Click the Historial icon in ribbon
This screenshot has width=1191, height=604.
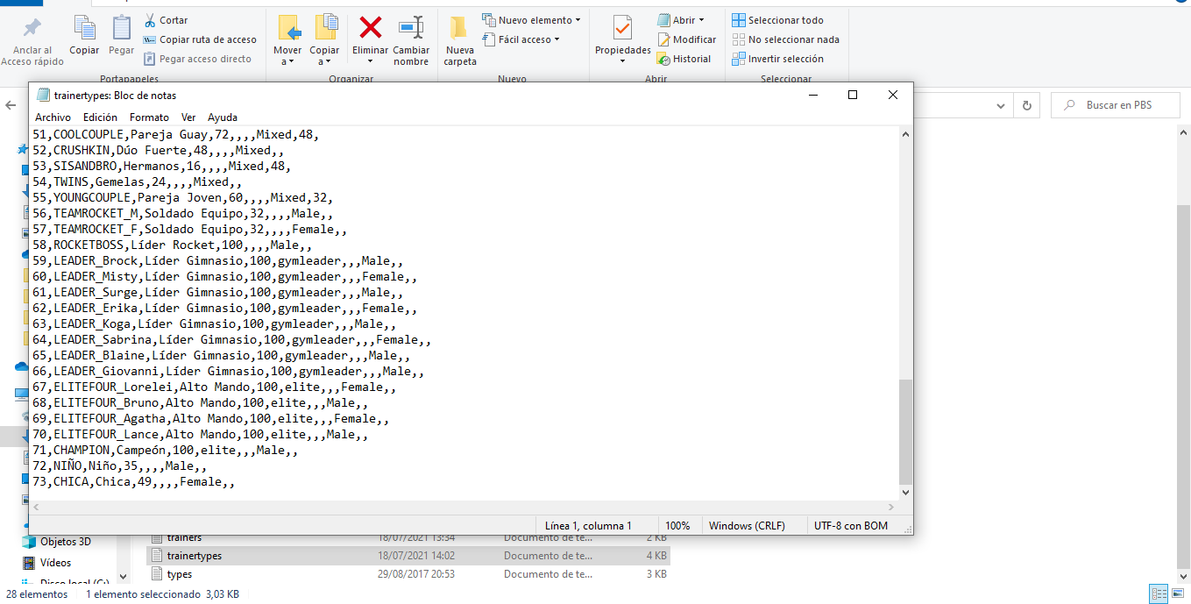click(x=663, y=59)
